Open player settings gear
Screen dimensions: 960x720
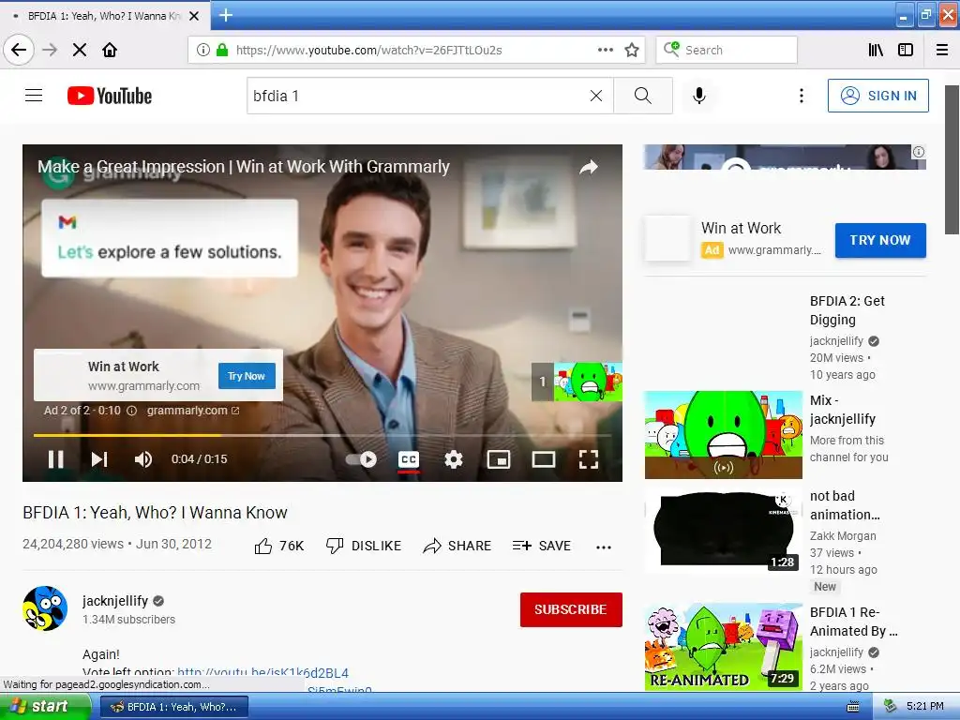[454, 459]
